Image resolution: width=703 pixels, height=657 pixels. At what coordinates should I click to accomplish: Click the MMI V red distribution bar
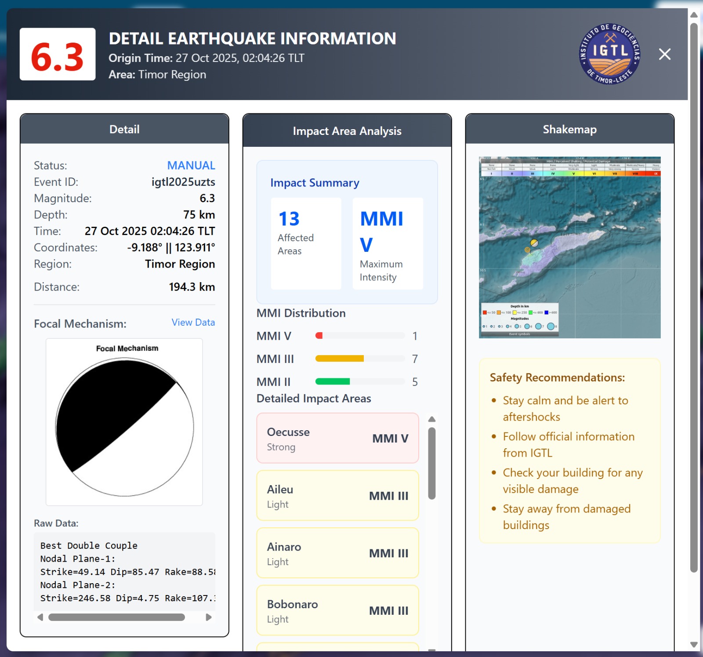point(319,336)
